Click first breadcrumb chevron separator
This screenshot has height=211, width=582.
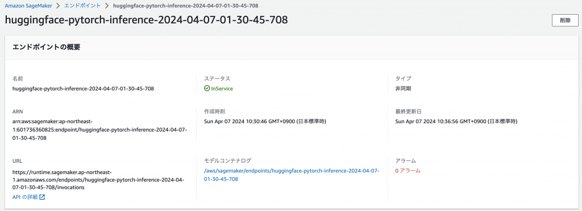[x=59, y=6]
